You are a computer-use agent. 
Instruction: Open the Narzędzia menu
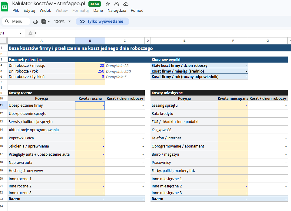tap(117, 10)
